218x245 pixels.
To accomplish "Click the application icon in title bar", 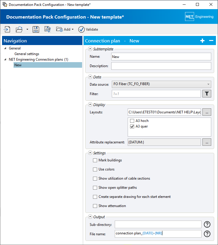I will click(x=5, y=4).
